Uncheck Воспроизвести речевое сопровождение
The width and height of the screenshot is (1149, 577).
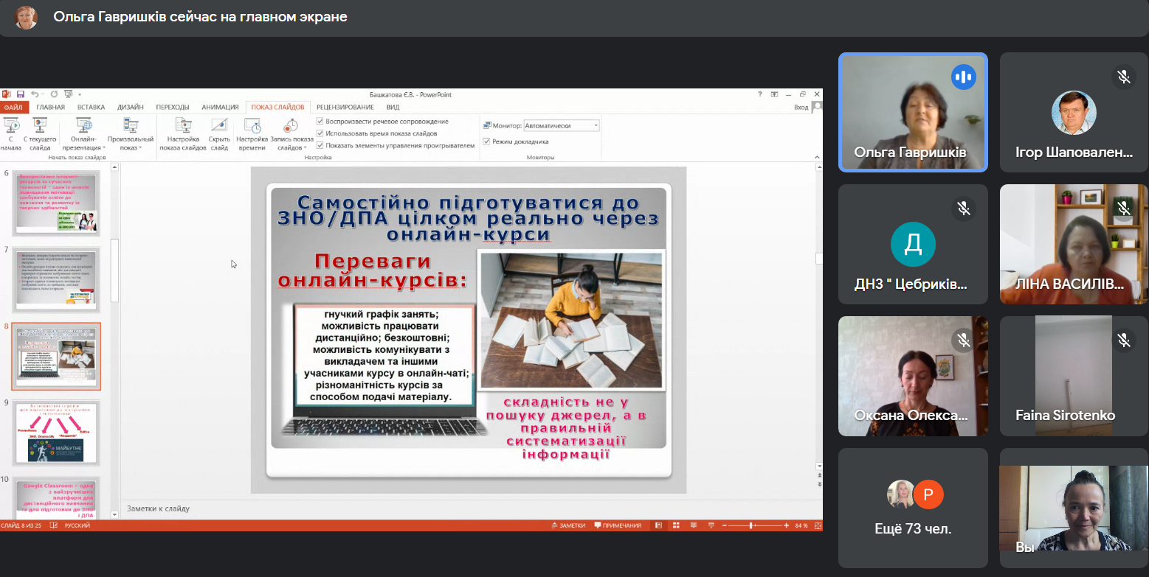pyautogui.click(x=320, y=122)
